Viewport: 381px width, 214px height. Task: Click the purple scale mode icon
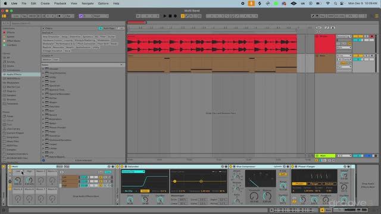(x=81, y=16)
